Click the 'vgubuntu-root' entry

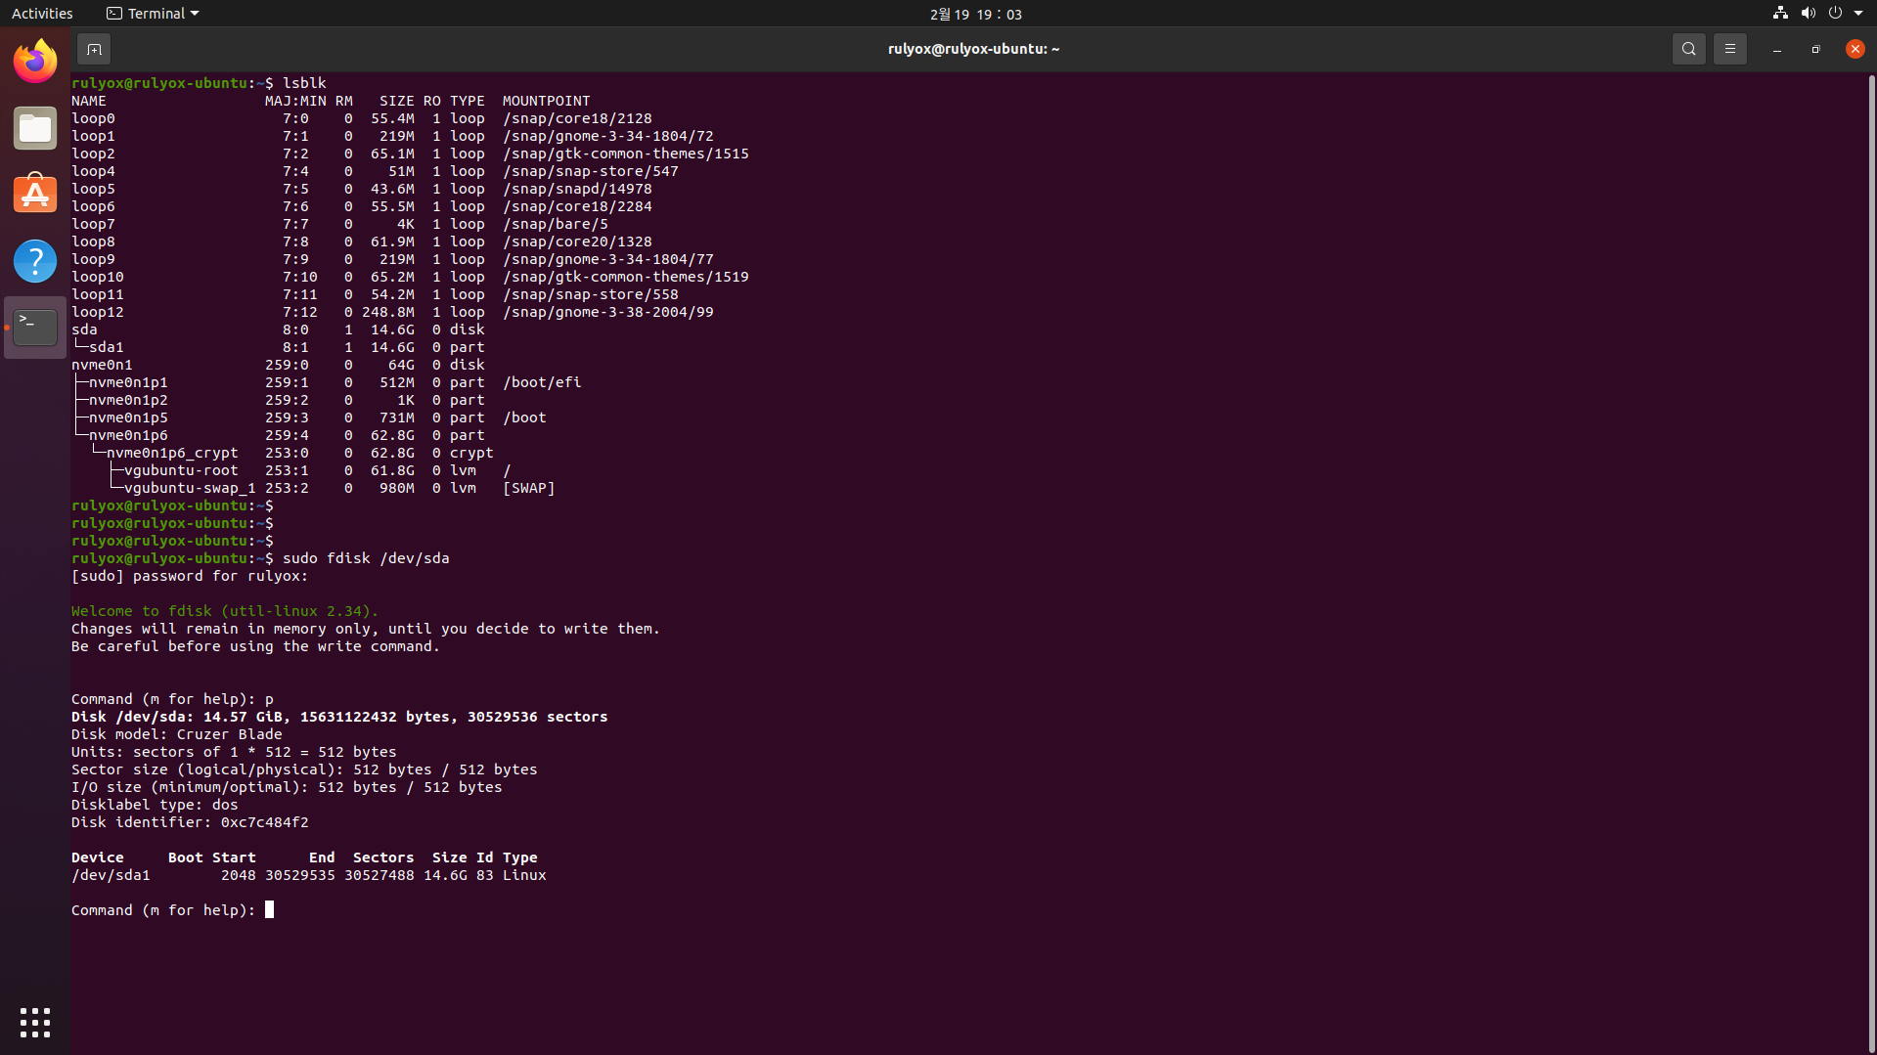coord(181,470)
